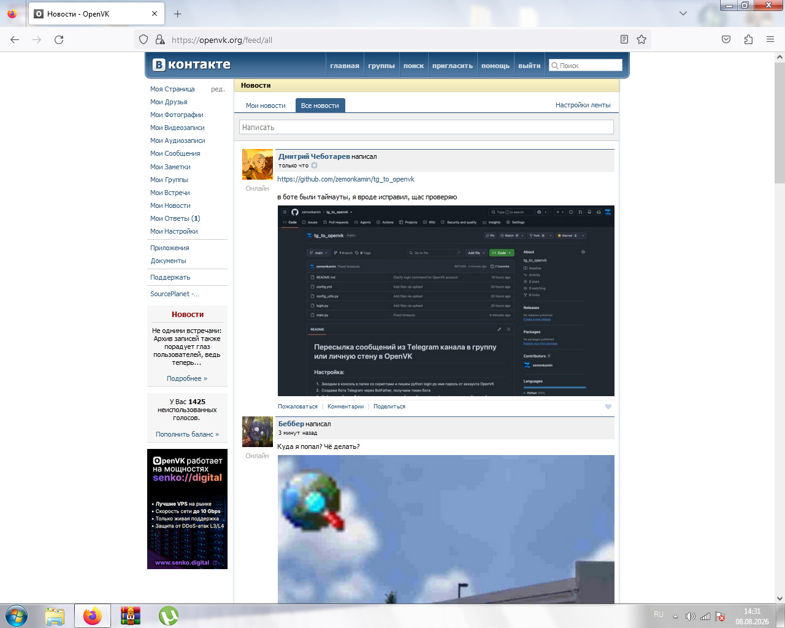Open Мои Настройки

tap(174, 231)
